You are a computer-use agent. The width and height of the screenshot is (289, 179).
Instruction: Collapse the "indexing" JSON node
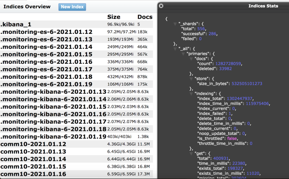point(191,94)
